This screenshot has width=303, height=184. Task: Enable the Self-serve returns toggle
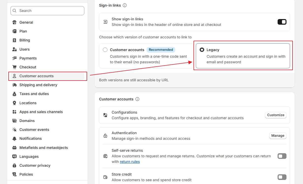click(x=282, y=156)
